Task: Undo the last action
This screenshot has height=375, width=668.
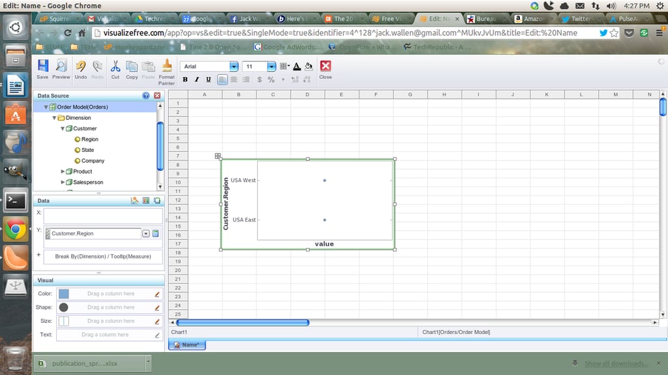Action: coord(80,69)
